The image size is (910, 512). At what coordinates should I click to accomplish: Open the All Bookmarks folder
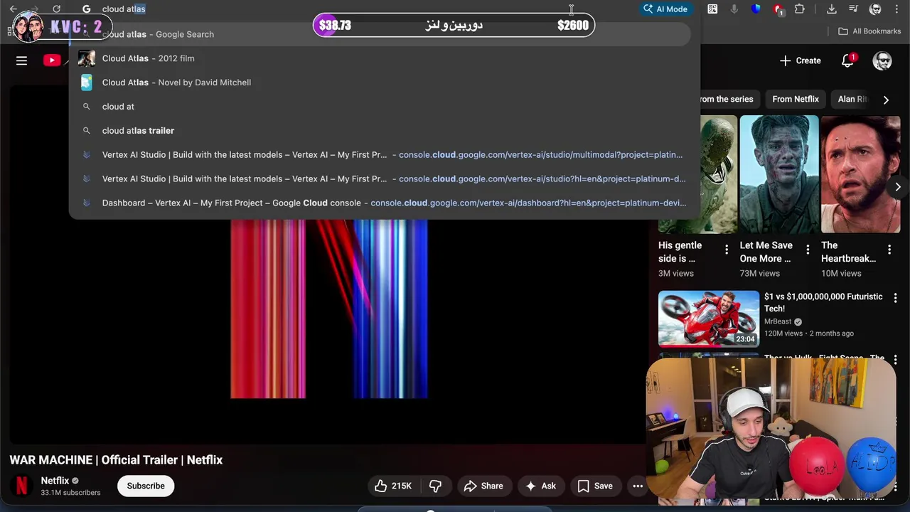[869, 31]
